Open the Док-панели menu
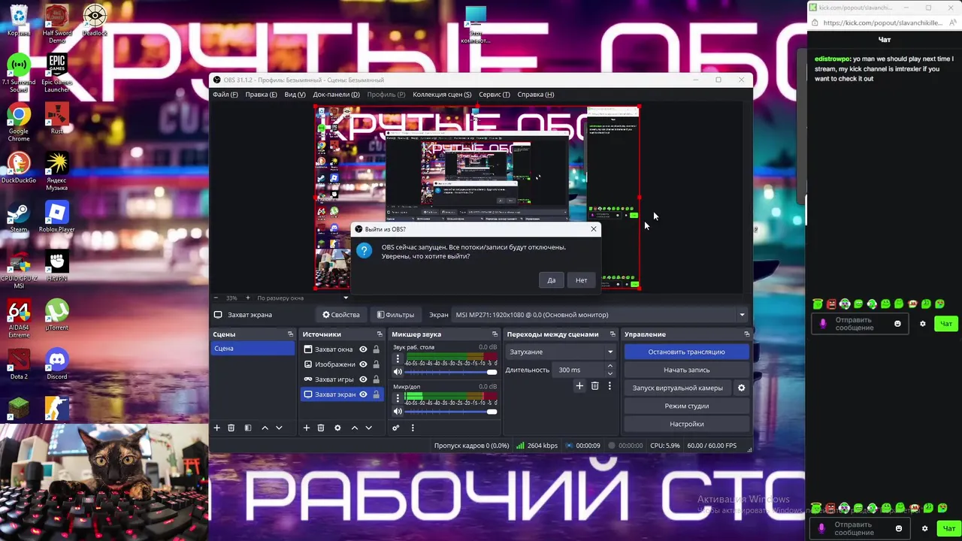Screen dimensions: 962x541 tap(336, 94)
